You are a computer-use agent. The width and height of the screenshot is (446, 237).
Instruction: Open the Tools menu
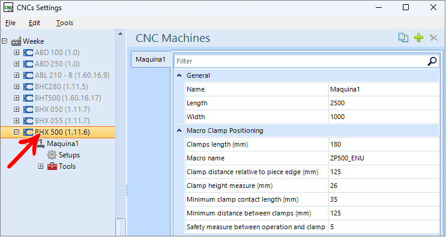[x=65, y=23]
